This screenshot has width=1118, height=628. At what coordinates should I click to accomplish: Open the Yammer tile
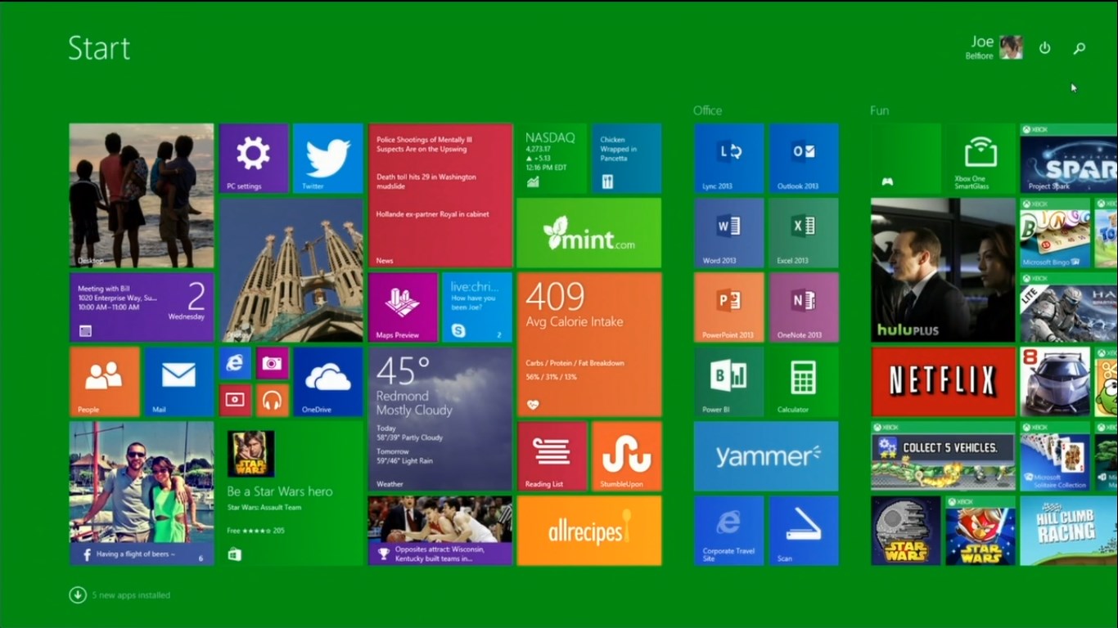click(x=766, y=456)
